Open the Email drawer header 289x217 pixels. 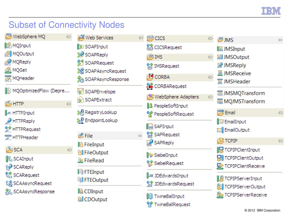[250, 112]
